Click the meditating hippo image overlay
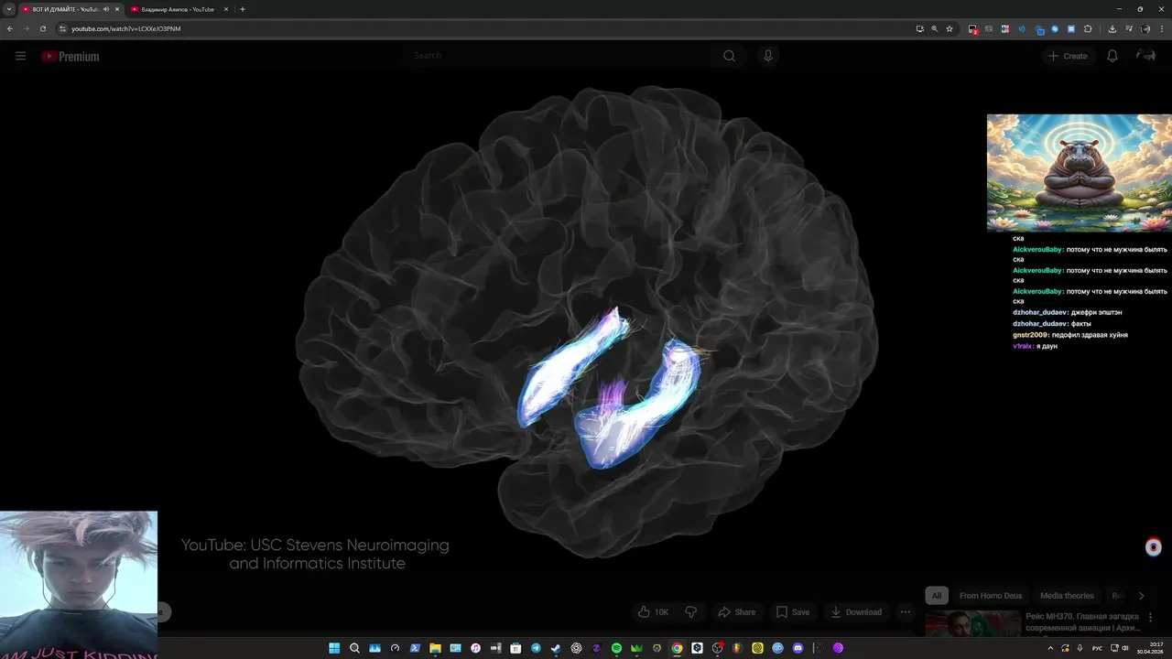1172x659 pixels. (1079, 173)
